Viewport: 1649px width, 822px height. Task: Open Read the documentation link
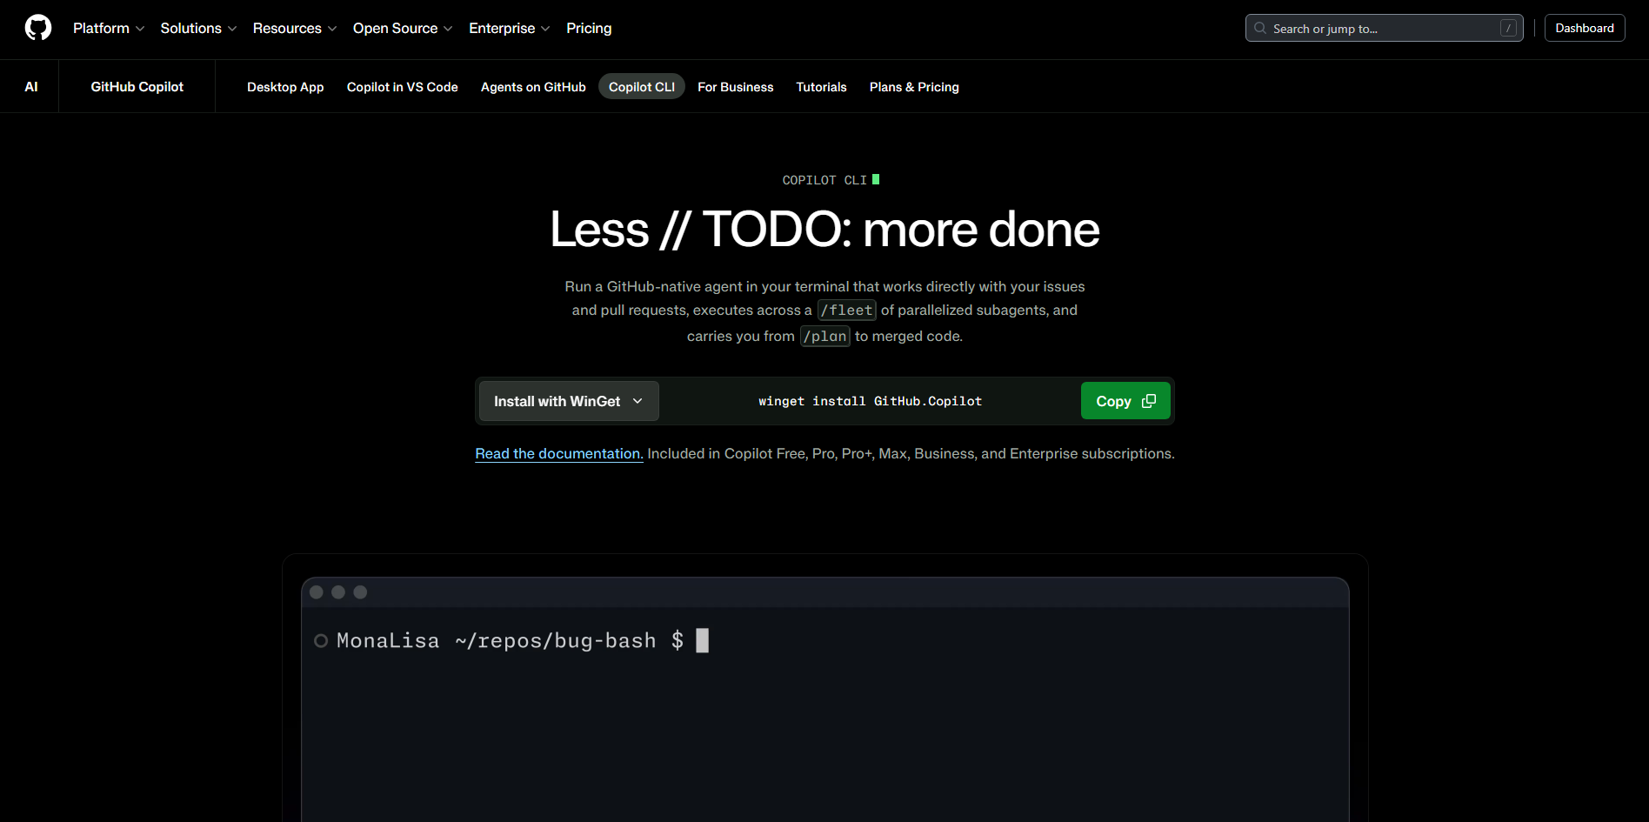pyautogui.click(x=559, y=453)
